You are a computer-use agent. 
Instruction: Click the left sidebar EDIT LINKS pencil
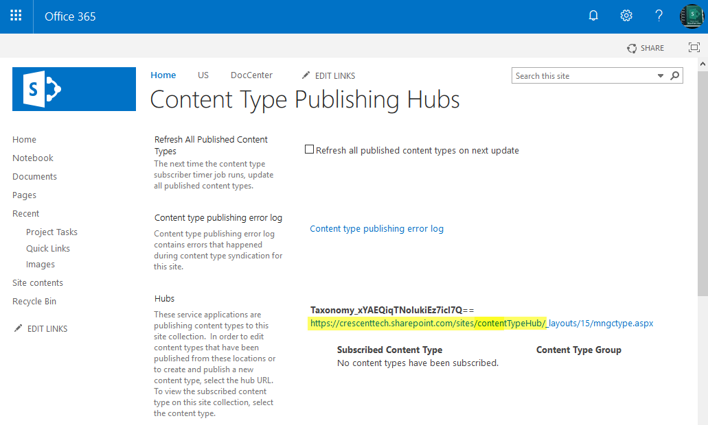click(x=19, y=328)
